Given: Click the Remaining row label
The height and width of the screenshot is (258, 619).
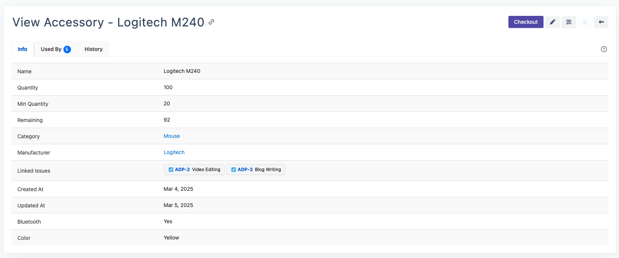Looking at the screenshot, I should pyautogui.click(x=30, y=120).
